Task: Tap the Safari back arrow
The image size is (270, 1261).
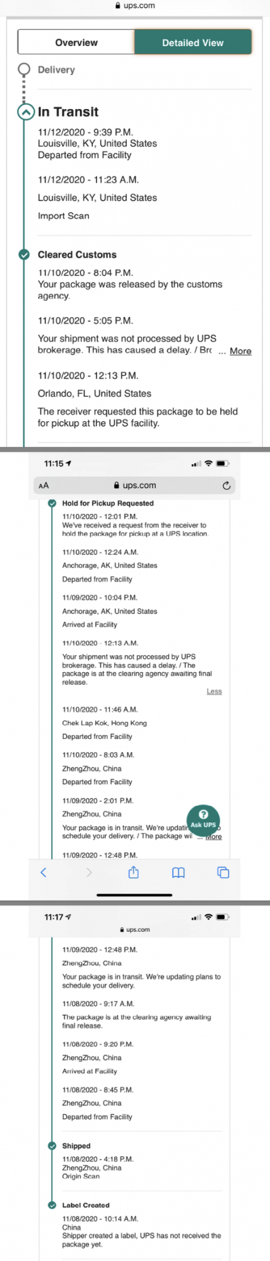Action: point(44,873)
